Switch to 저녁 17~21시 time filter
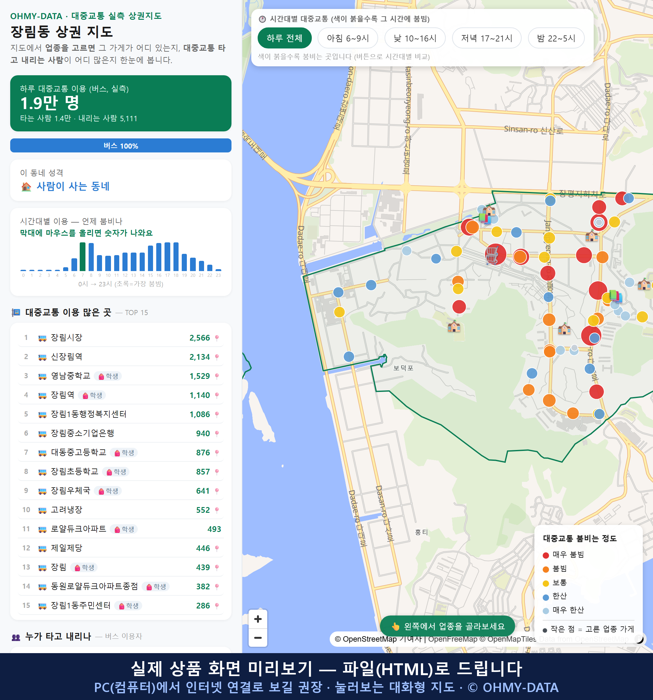Screen dimensions: 653x700 (486, 38)
